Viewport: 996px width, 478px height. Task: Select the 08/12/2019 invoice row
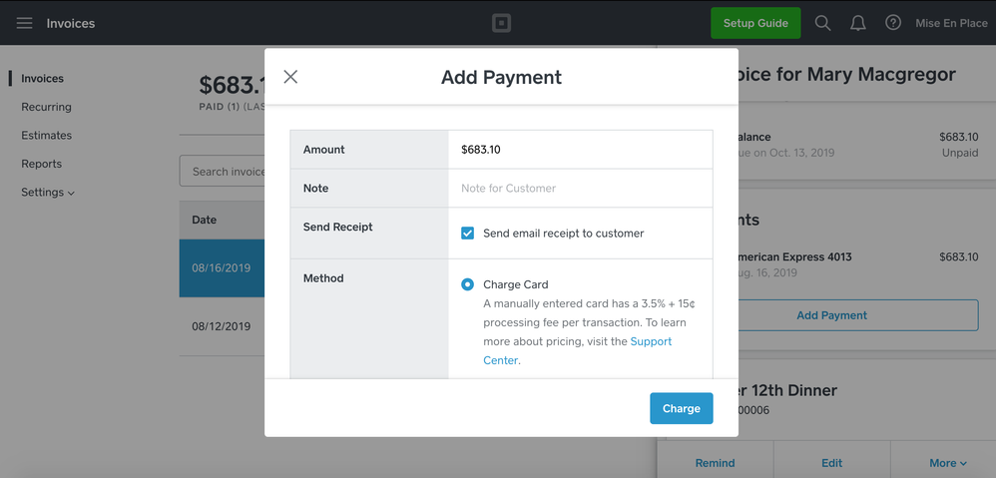(222, 326)
